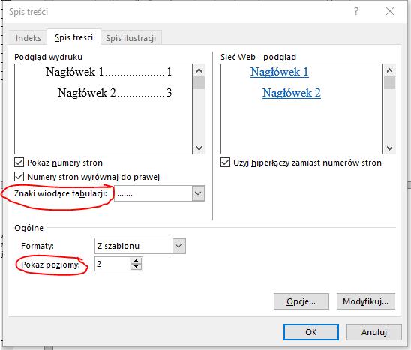This screenshot has height=350, width=411.
Task: Click Nagłówek 1 entry in print preview
Action: coord(109,72)
